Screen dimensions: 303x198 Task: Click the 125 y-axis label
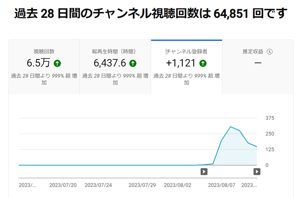[x=270, y=149]
